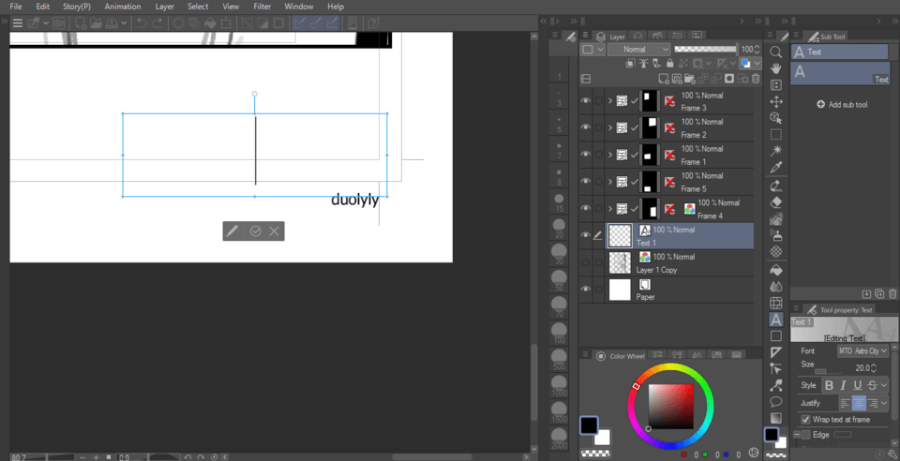900x461 pixels.
Task: Hide the Frame 3 layer
Action: point(586,101)
